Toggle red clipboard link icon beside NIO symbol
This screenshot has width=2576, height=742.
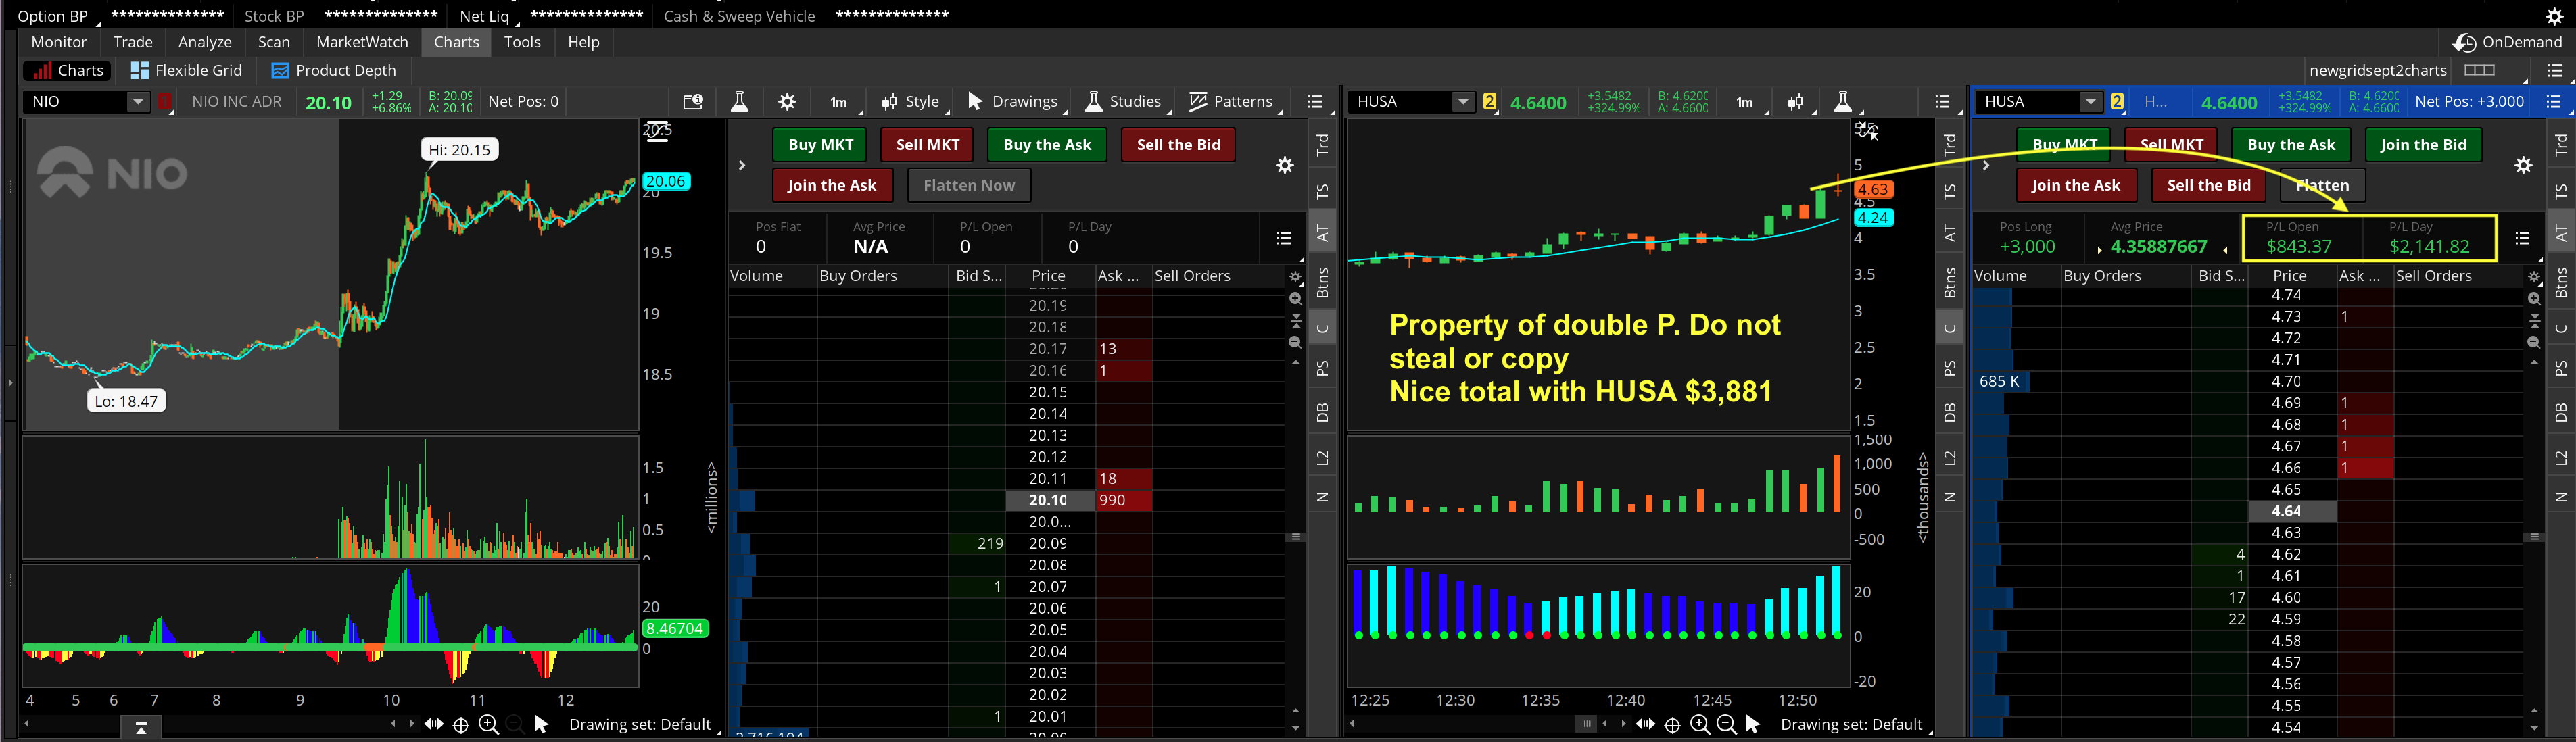(x=165, y=102)
